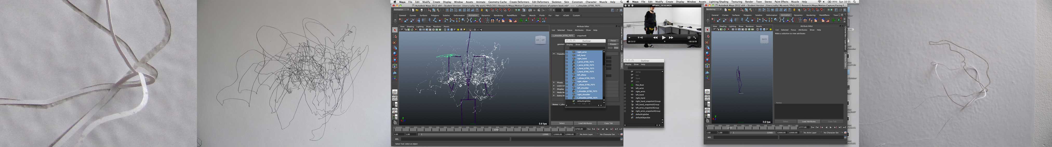The height and width of the screenshot is (147, 1052).
Task: Switch to single perspective layout in right Maya
Action: coord(708,92)
